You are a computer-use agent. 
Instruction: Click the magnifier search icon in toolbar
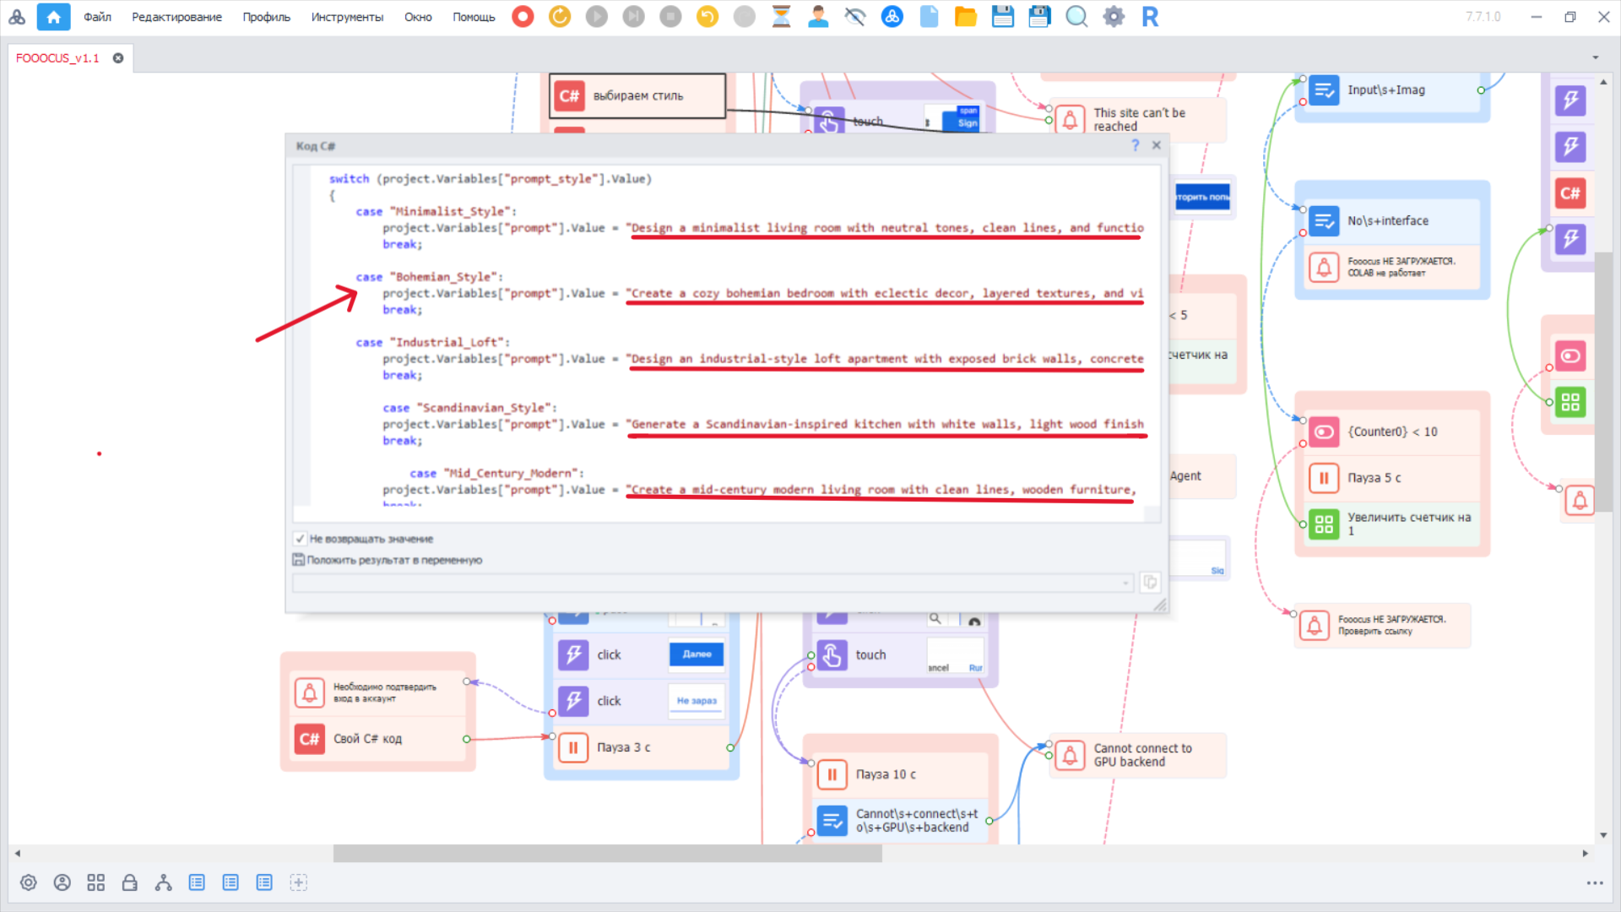pos(1076,17)
